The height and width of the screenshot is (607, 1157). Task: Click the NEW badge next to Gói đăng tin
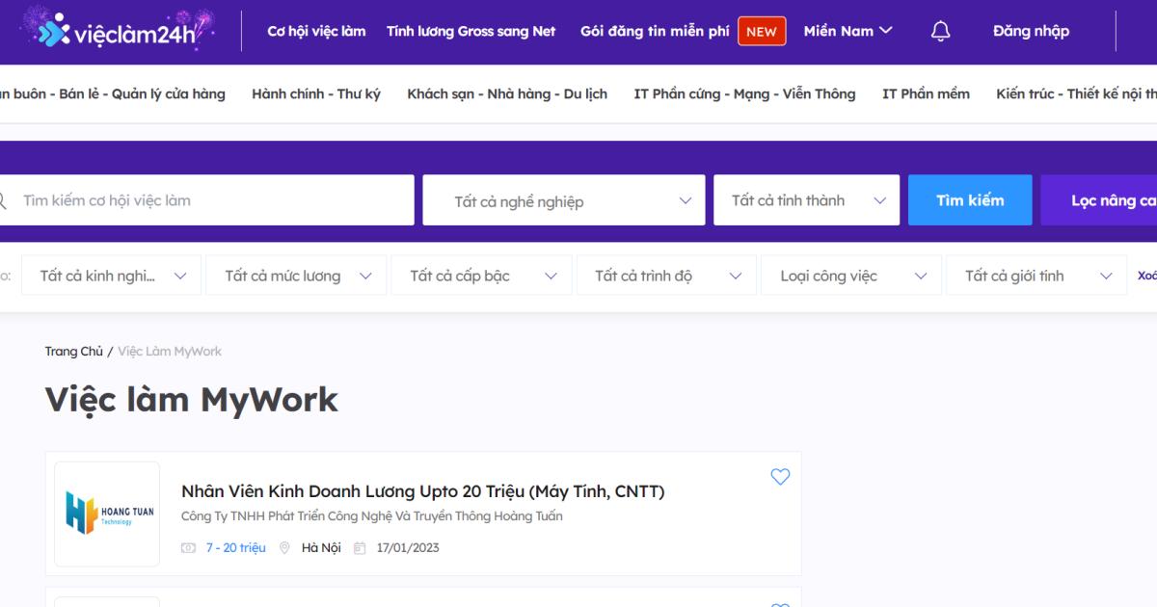coord(762,32)
